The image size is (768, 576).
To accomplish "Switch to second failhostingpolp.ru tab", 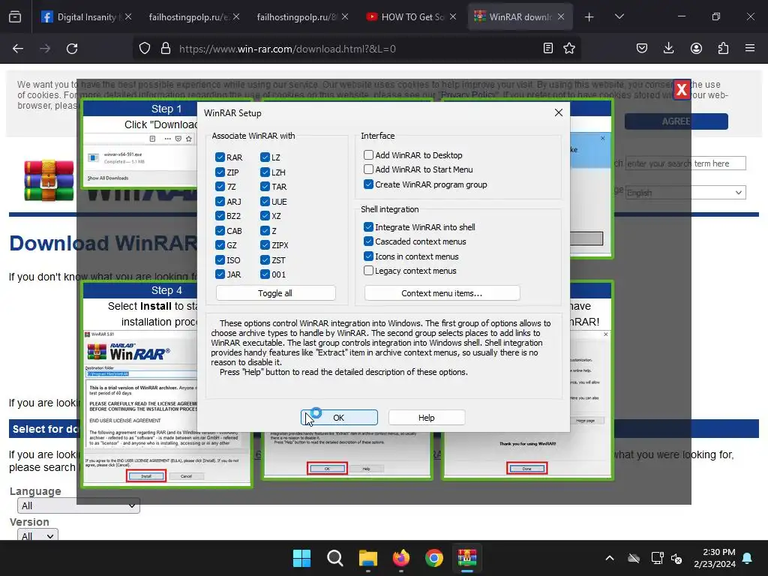I will (x=297, y=17).
